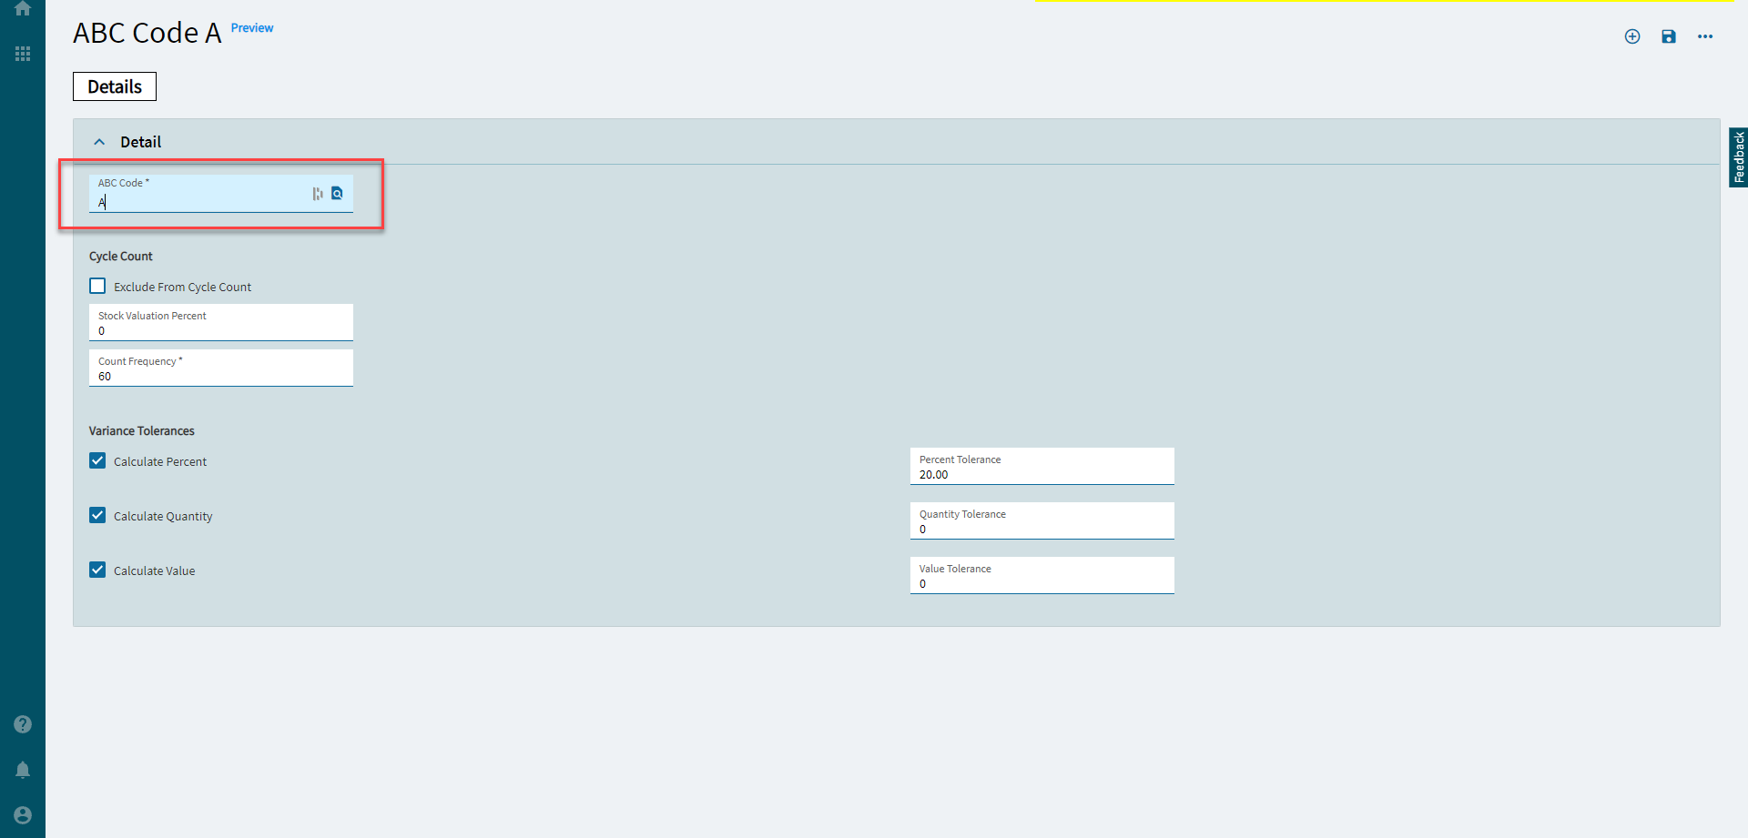1748x838 pixels.
Task: Open the more options ellipsis menu
Action: 1705,36
